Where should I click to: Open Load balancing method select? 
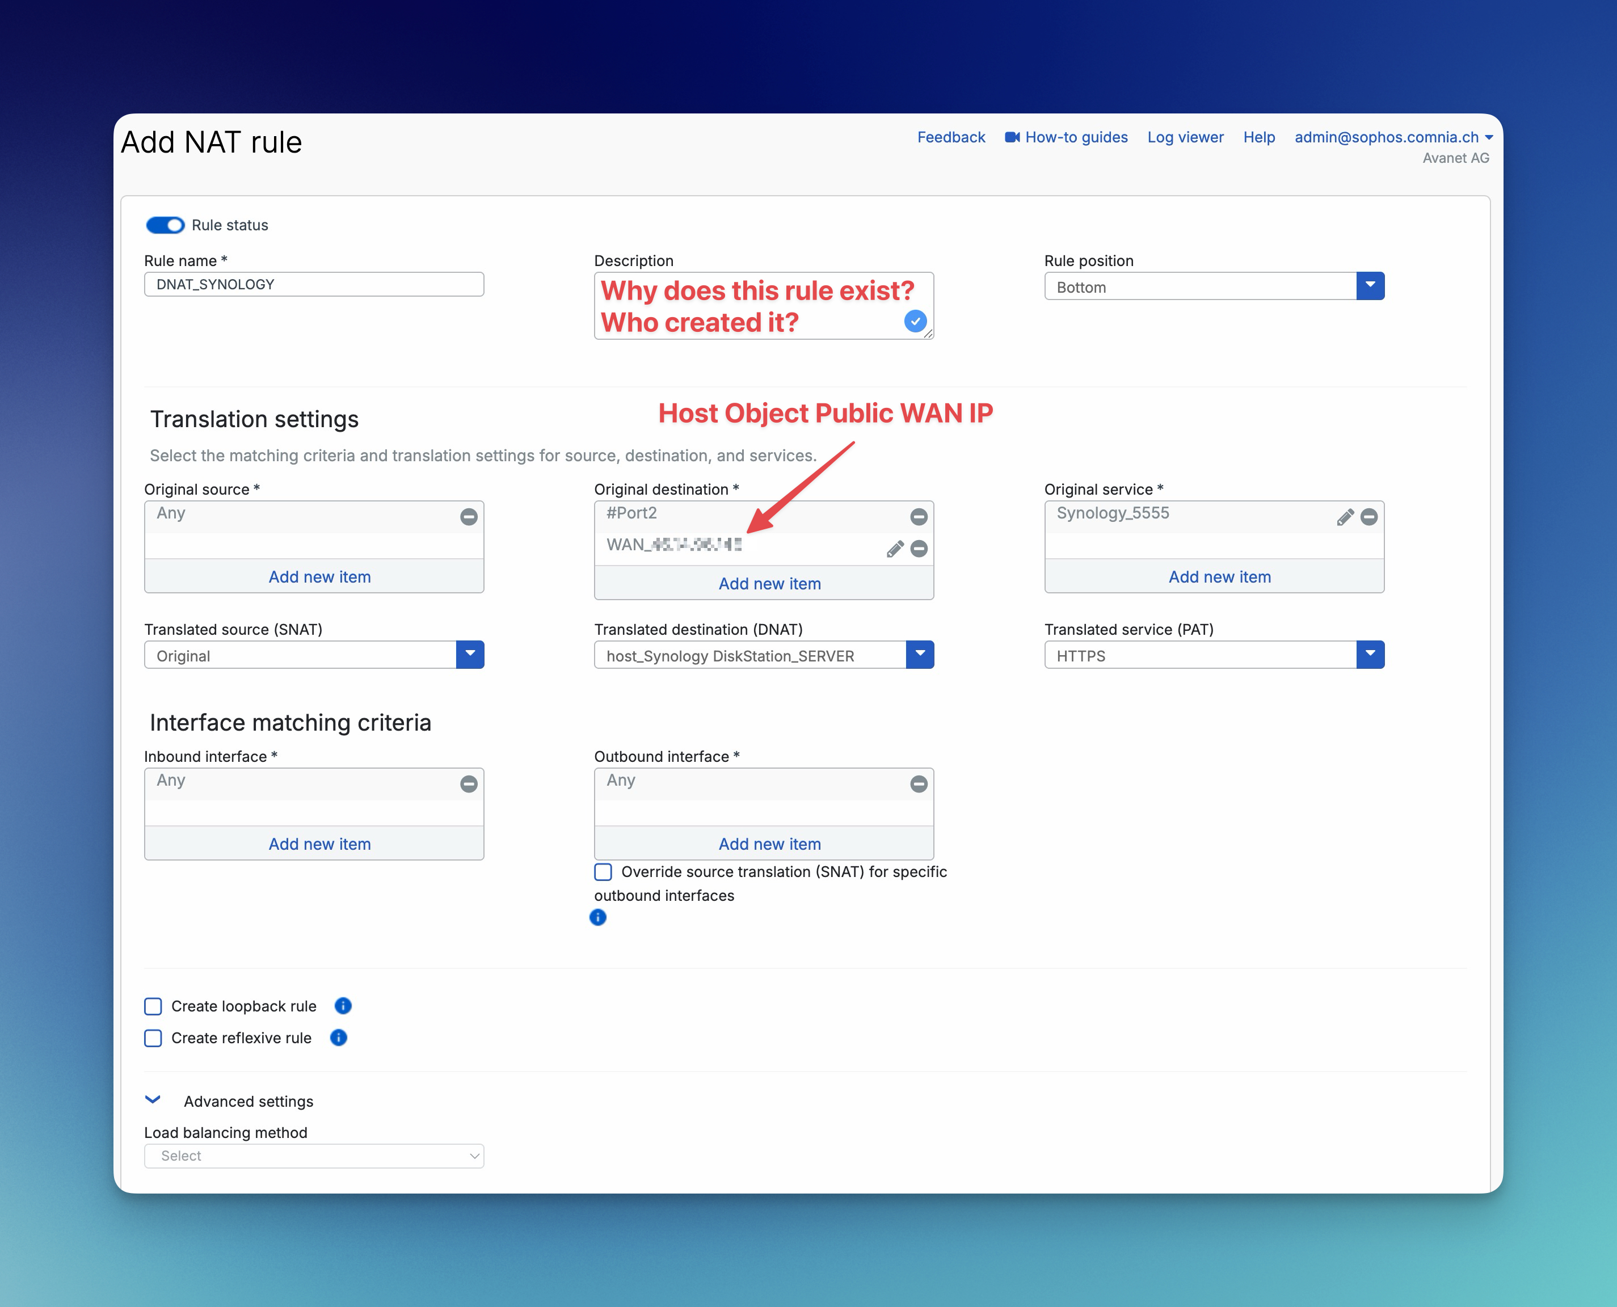pyautogui.click(x=314, y=1156)
